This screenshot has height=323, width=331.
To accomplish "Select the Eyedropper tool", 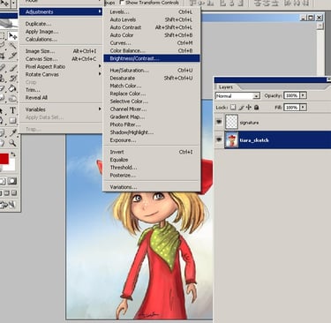I will click(x=12, y=132).
